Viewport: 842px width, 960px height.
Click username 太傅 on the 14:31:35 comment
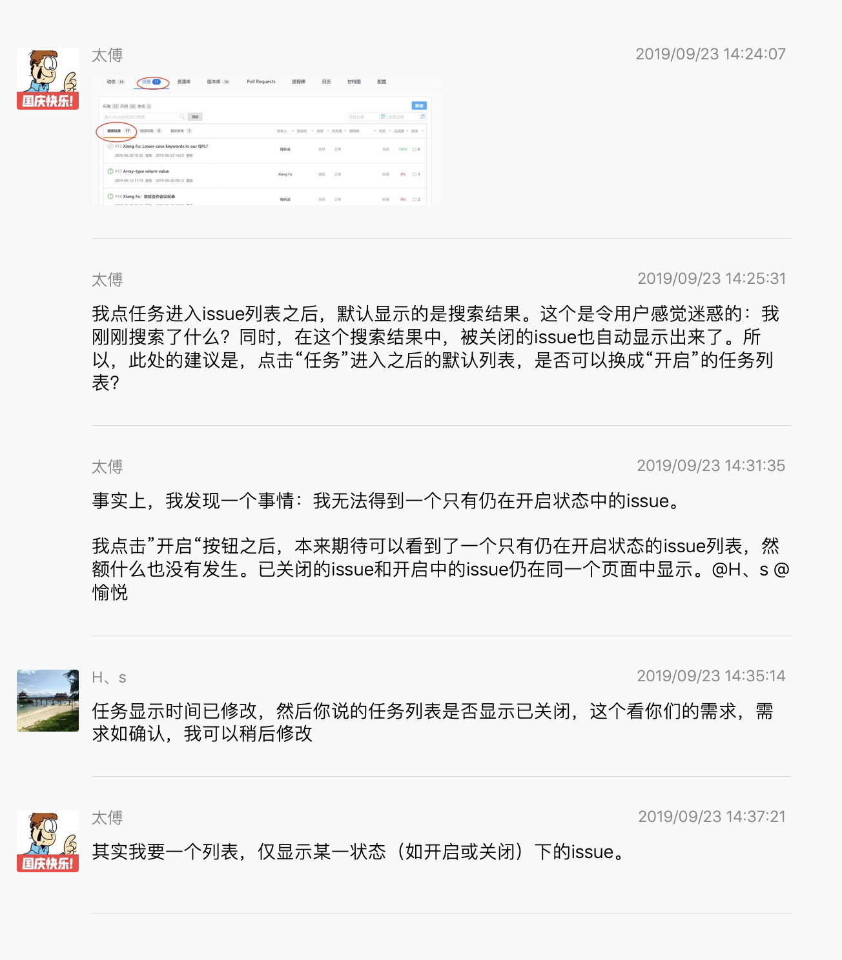pyautogui.click(x=107, y=467)
